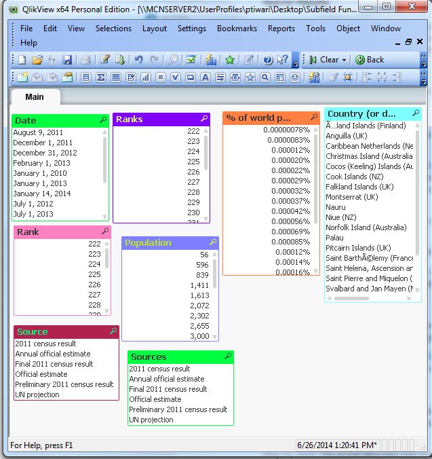
Task: Create a Statistics Box with sigma icon
Action: pos(101,77)
